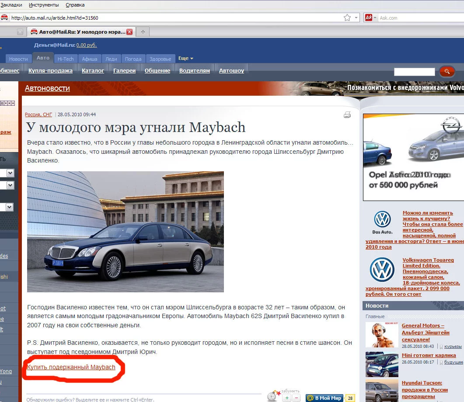Click the Yong link in left sidebar
This screenshot has width=464, height=402.
tap(6, 371)
